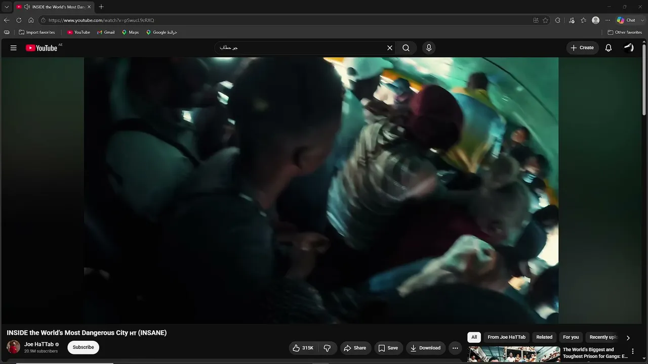The image size is (648, 364).
Task: Refresh the current page
Action: pos(19,20)
